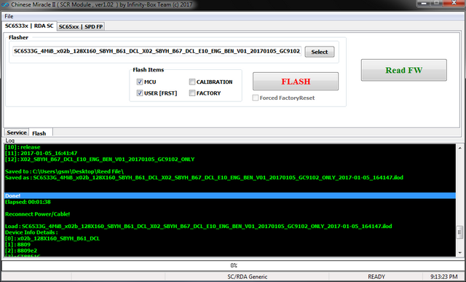Open the Flash bottom tab
Screen dimensions: 466x282
click(x=39, y=133)
